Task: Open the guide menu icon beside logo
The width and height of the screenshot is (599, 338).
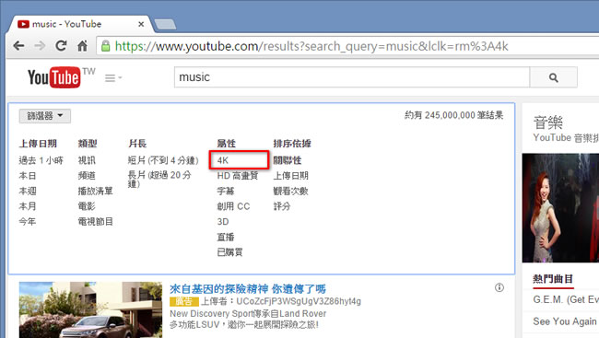Action: 113,78
